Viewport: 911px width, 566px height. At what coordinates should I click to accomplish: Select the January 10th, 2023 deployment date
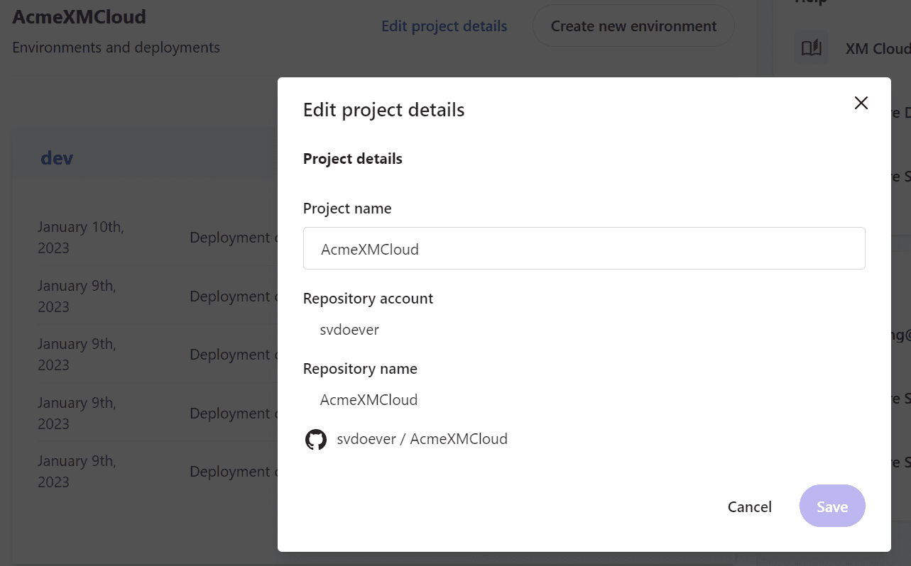point(80,237)
